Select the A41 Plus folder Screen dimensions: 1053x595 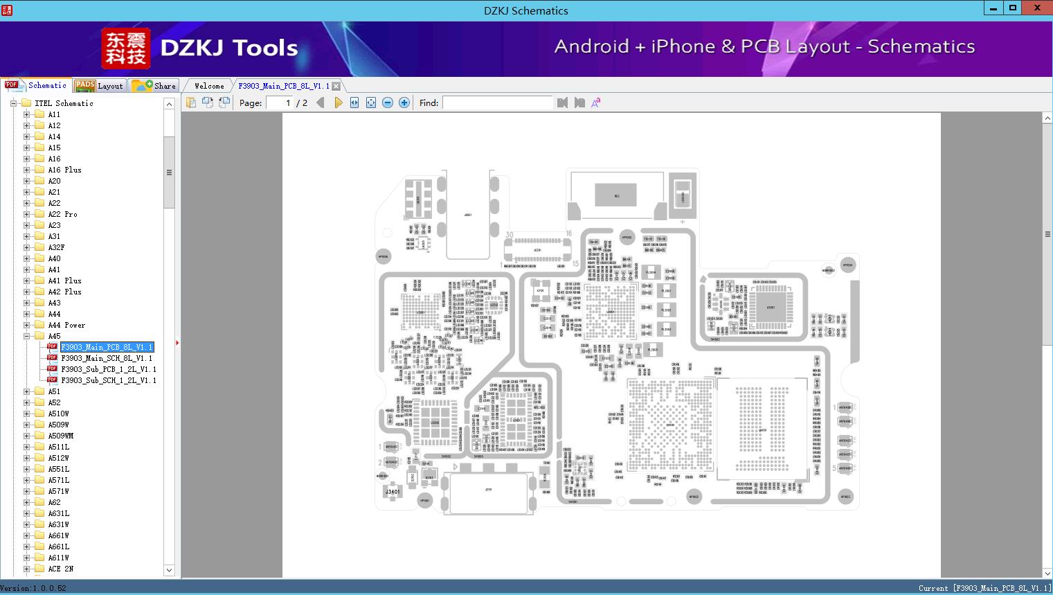coord(64,281)
